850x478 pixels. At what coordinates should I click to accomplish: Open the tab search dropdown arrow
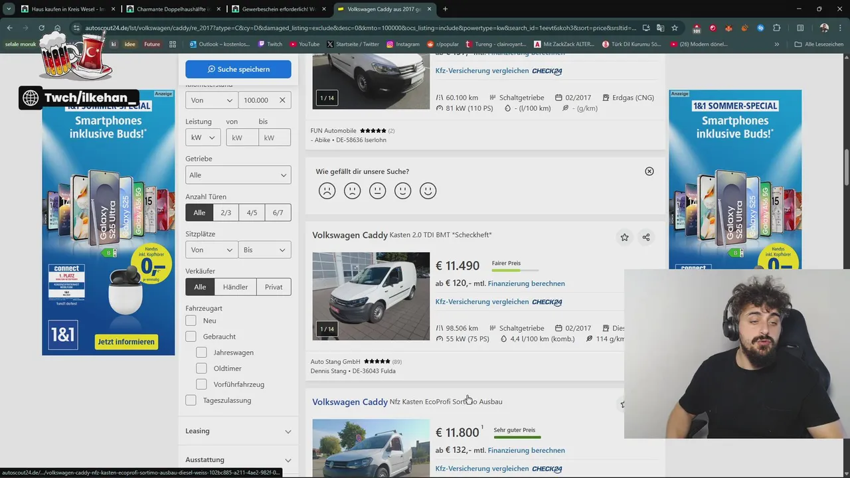(9, 9)
